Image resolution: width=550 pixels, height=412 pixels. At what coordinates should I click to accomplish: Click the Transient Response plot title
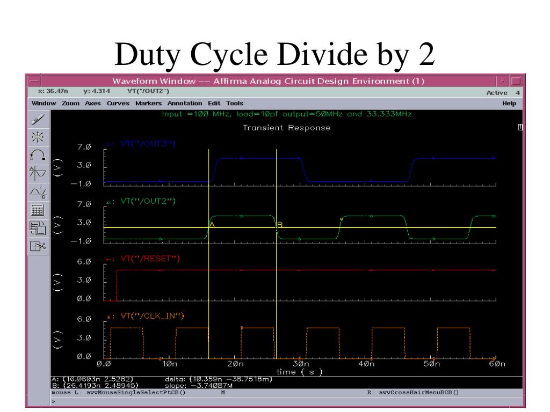point(287,128)
